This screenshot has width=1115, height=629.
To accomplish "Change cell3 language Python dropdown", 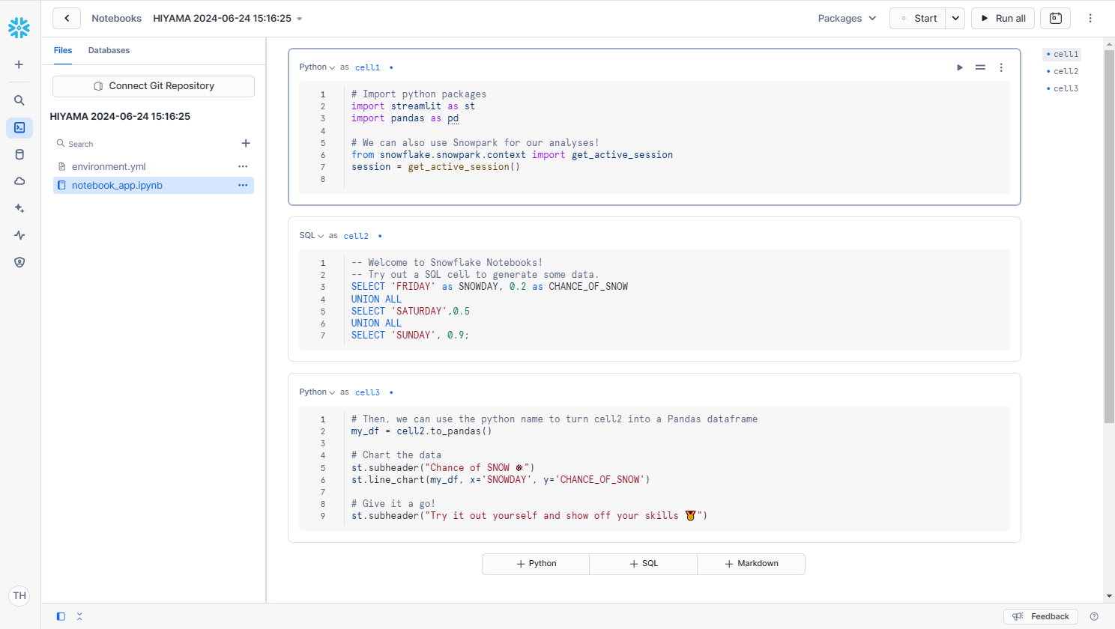I will pos(317,392).
